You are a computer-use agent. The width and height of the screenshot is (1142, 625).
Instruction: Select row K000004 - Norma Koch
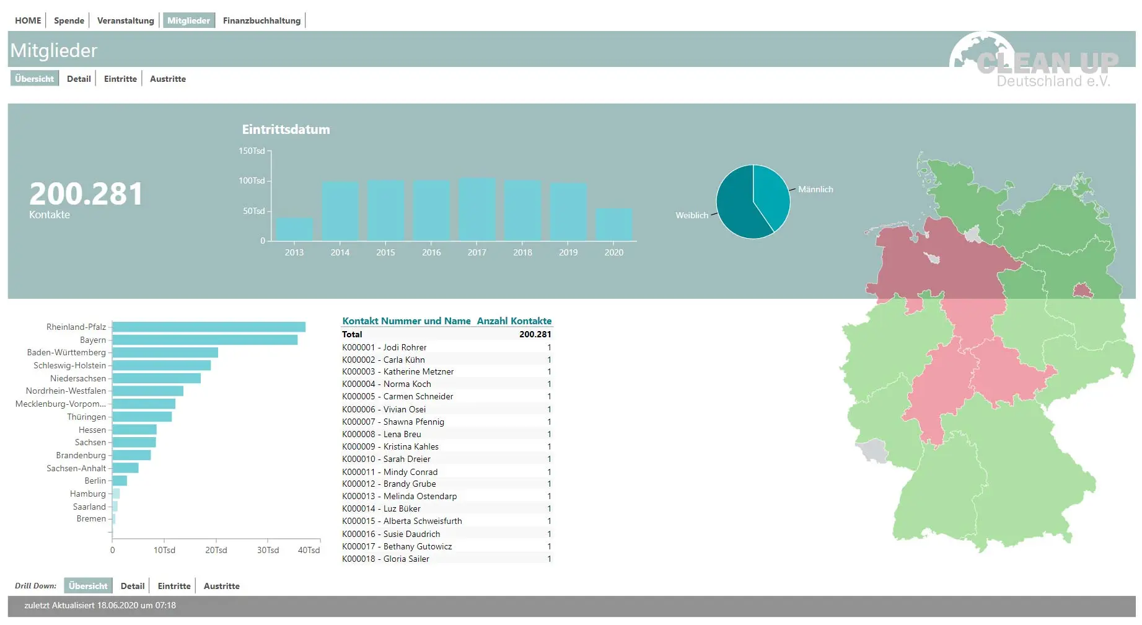447,384
